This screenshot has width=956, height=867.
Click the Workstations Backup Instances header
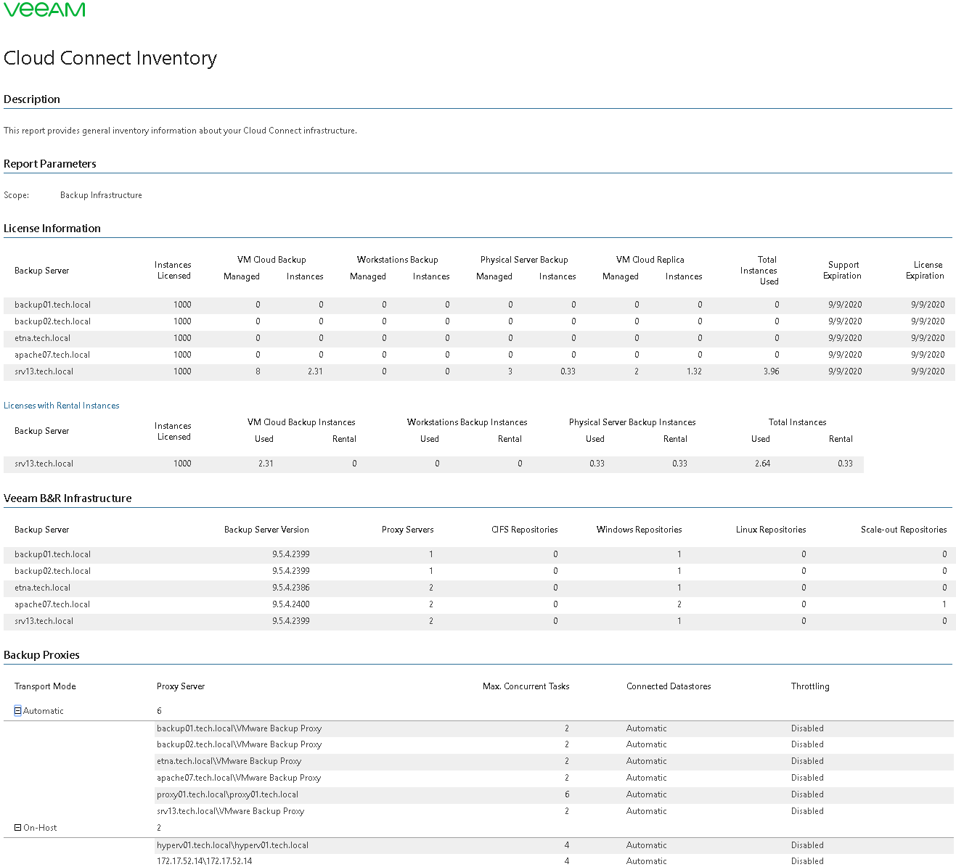(x=467, y=422)
